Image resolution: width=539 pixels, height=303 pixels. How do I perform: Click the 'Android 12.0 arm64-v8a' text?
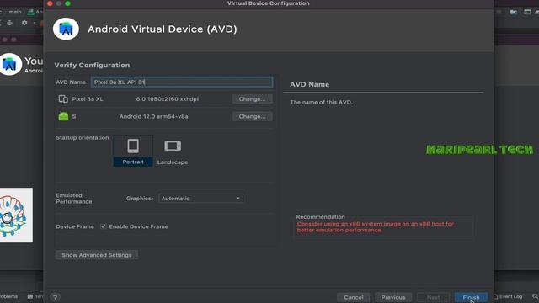(153, 116)
